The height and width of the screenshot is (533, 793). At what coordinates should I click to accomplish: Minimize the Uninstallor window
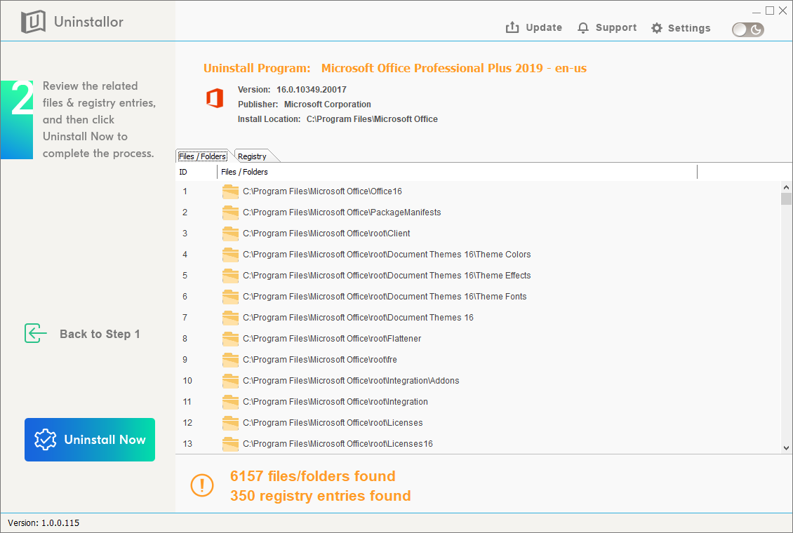[x=756, y=11]
